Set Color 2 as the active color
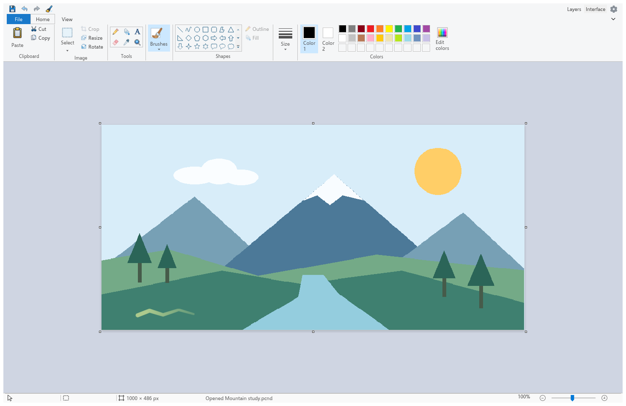Screen dimensions: 626x406 [x=328, y=39]
